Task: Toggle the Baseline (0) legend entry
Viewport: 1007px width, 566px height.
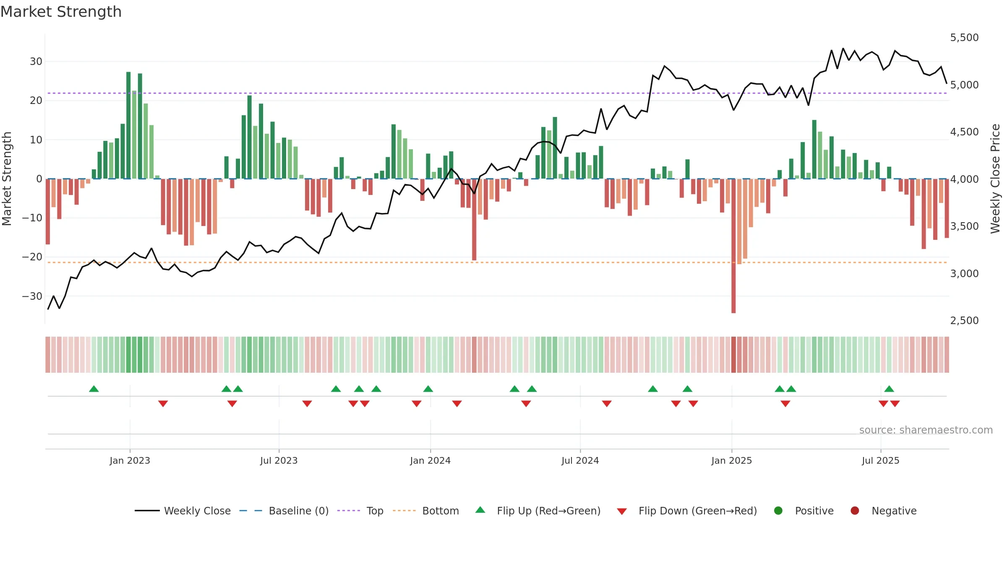Action: click(284, 511)
